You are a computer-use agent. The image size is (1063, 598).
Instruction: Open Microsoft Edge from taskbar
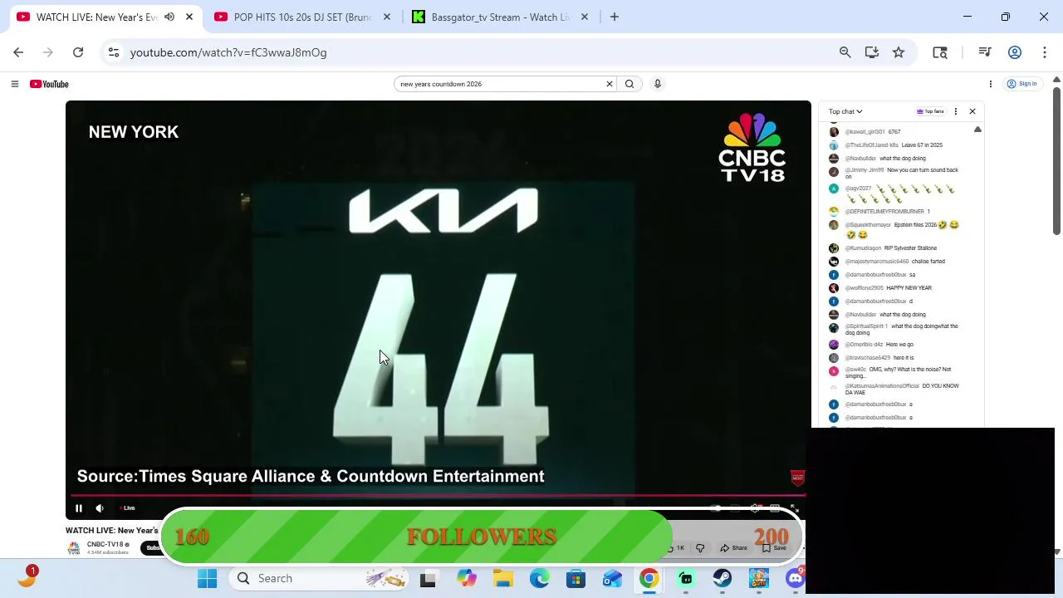click(x=539, y=578)
